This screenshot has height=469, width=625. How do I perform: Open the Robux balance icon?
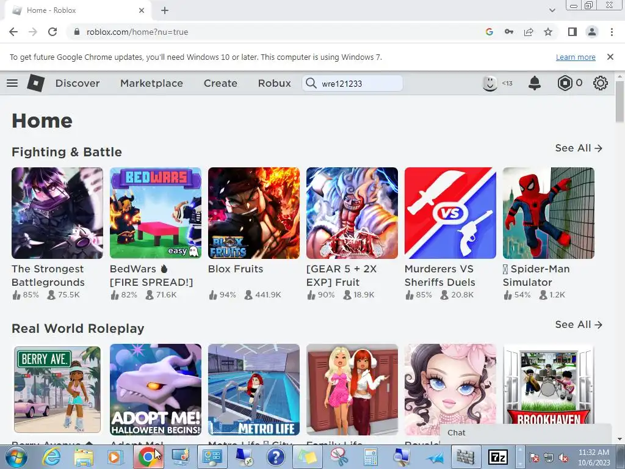pyautogui.click(x=565, y=83)
